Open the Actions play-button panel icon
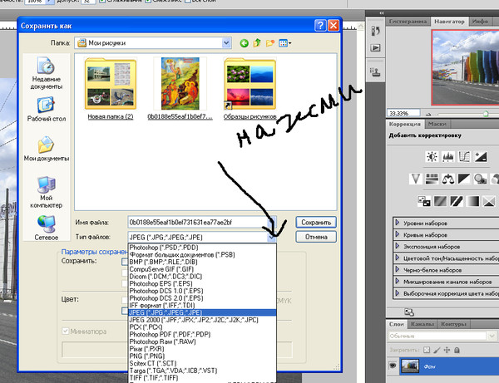Viewport: 499px width, 383px height. [x=376, y=48]
